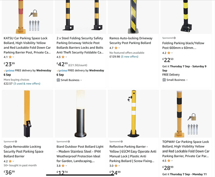Click Small Business store icon under 2 x Steel bollards
This screenshot has width=215, height=177.
click(58, 80)
